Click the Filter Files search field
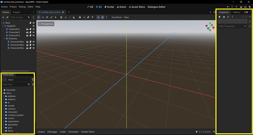Image resolution: width=253 pixels, height=135 pixels. pos(16,84)
